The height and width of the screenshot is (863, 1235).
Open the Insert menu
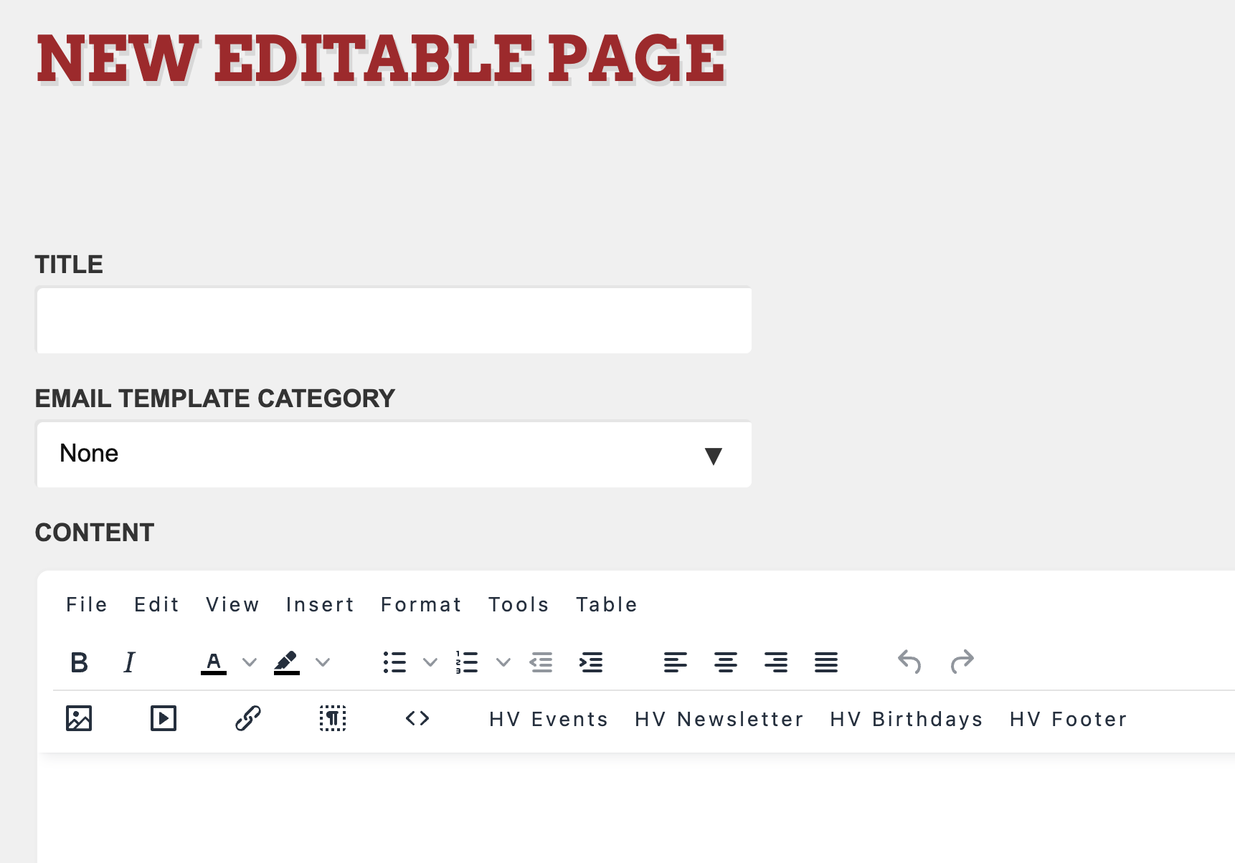tap(321, 605)
